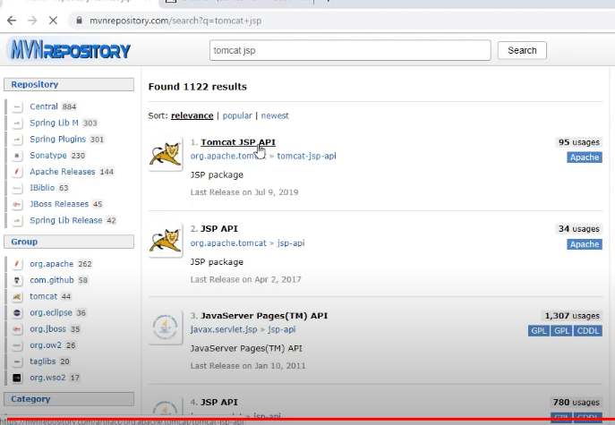Open the MVNRepository logo home link
This screenshot has height=425, width=615.
[70, 49]
